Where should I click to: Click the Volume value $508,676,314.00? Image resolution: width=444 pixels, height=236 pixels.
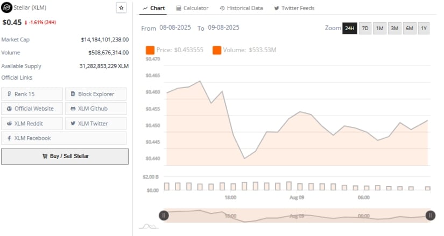tap(109, 53)
